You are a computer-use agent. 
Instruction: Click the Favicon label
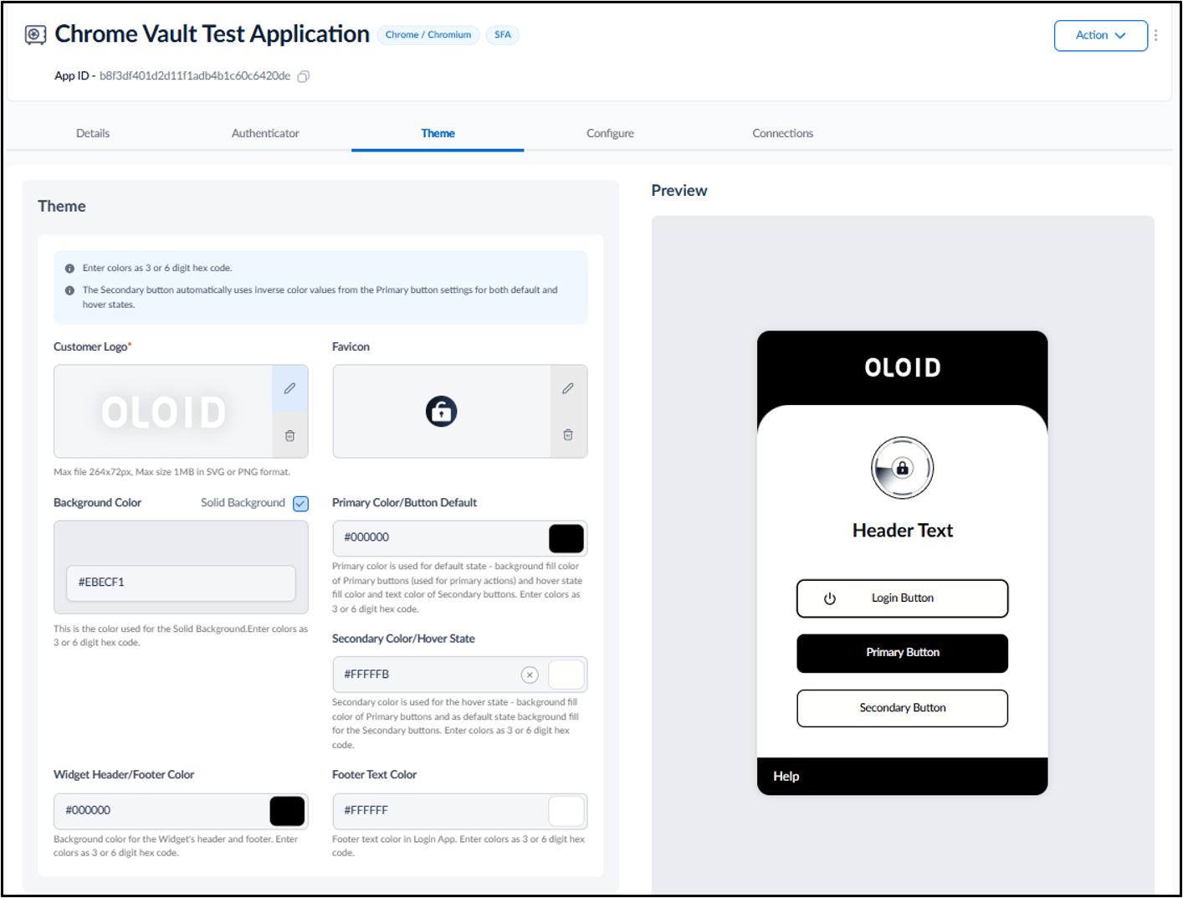(351, 346)
